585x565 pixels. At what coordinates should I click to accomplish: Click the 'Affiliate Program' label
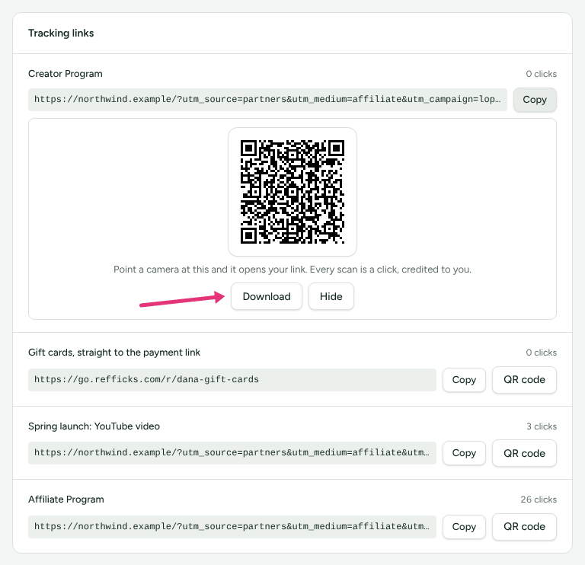click(66, 500)
